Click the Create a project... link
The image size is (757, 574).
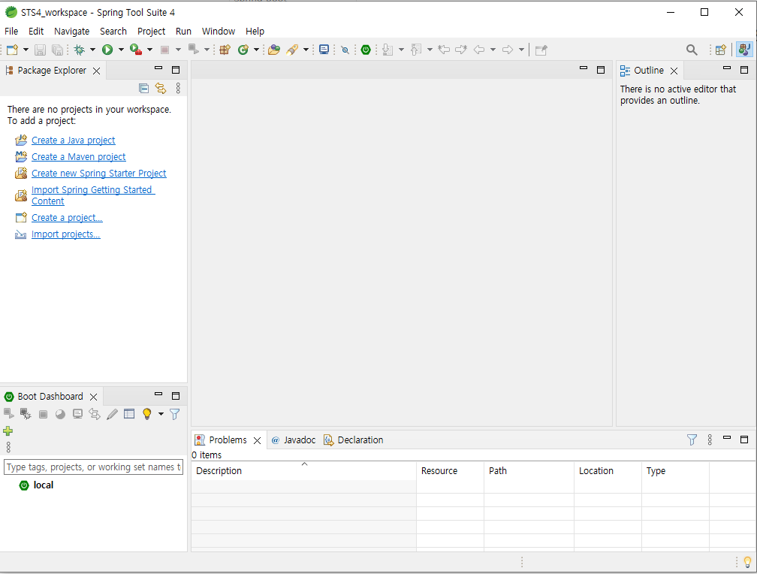(67, 217)
